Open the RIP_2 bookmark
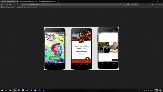 (x=30, y=7)
